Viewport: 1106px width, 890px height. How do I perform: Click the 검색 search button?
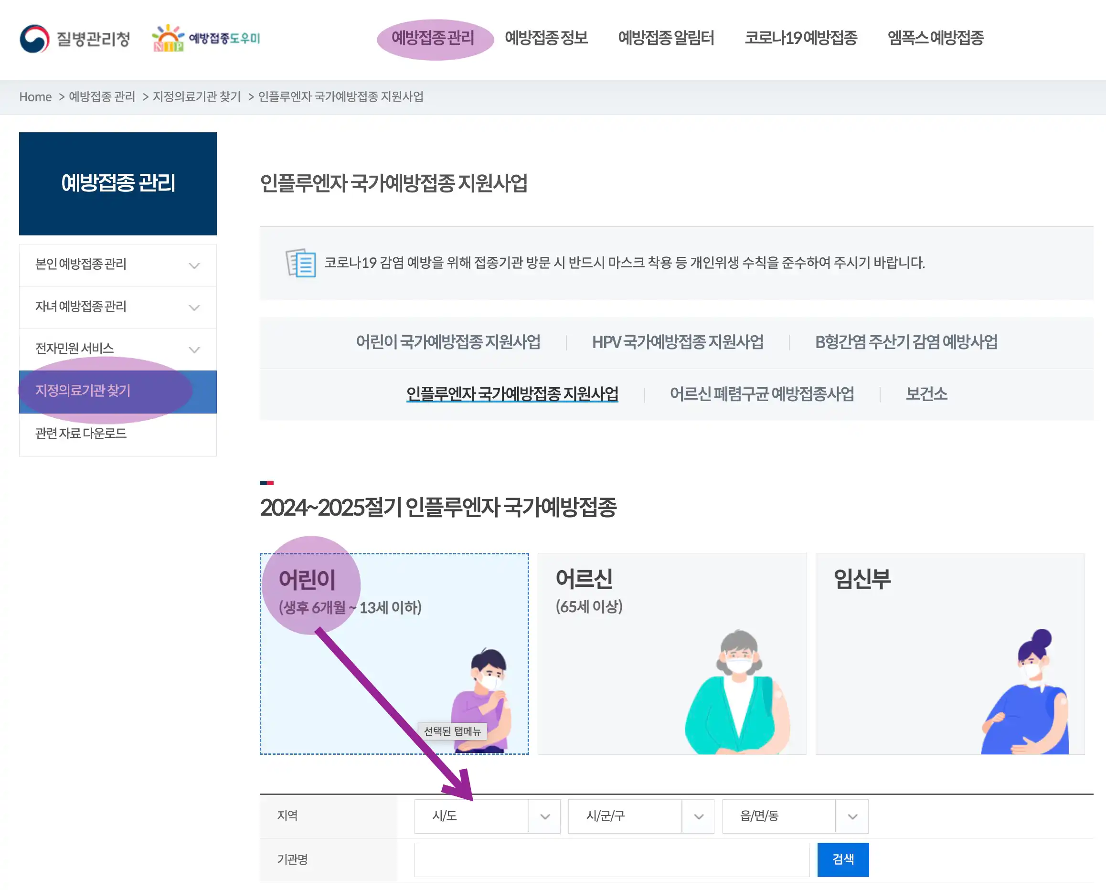coord(843,860)
